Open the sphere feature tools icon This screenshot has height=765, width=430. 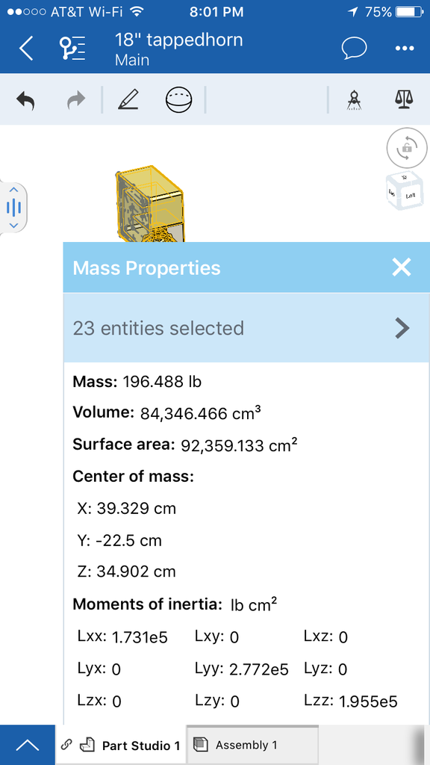(x=178, y=100)
